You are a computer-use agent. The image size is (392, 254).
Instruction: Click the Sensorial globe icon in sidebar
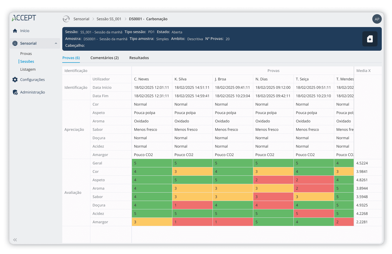[15, 43]
